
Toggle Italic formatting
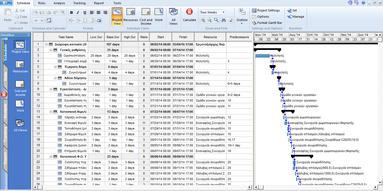coord(78,13)
